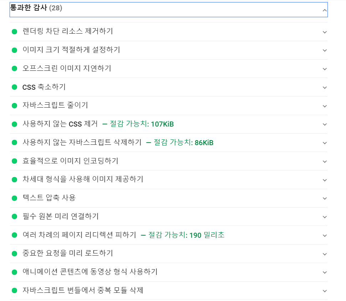Viewport: 346px width, 301px height.
Task: Expand chevron for 효율적으로 이미지 인코딩하기
Action: point(325,162)
